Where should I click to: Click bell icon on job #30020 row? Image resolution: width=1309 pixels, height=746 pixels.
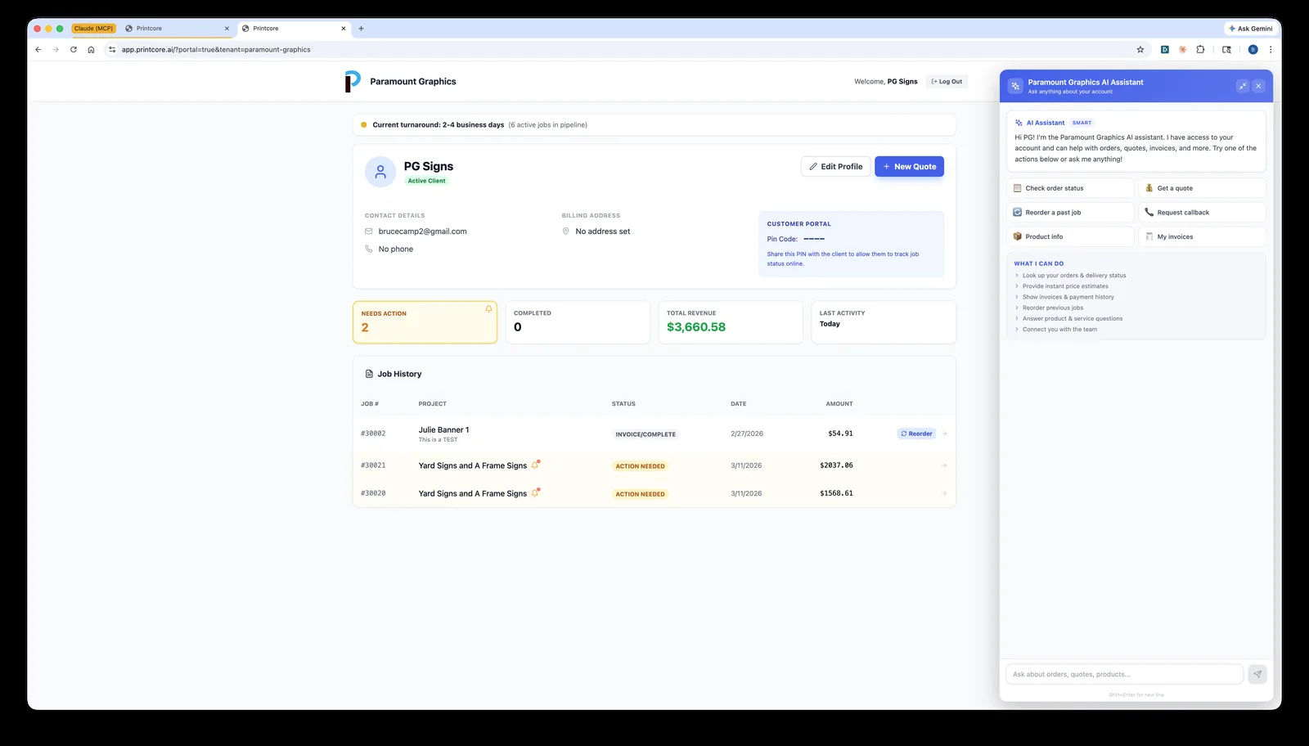click(535, 493)
